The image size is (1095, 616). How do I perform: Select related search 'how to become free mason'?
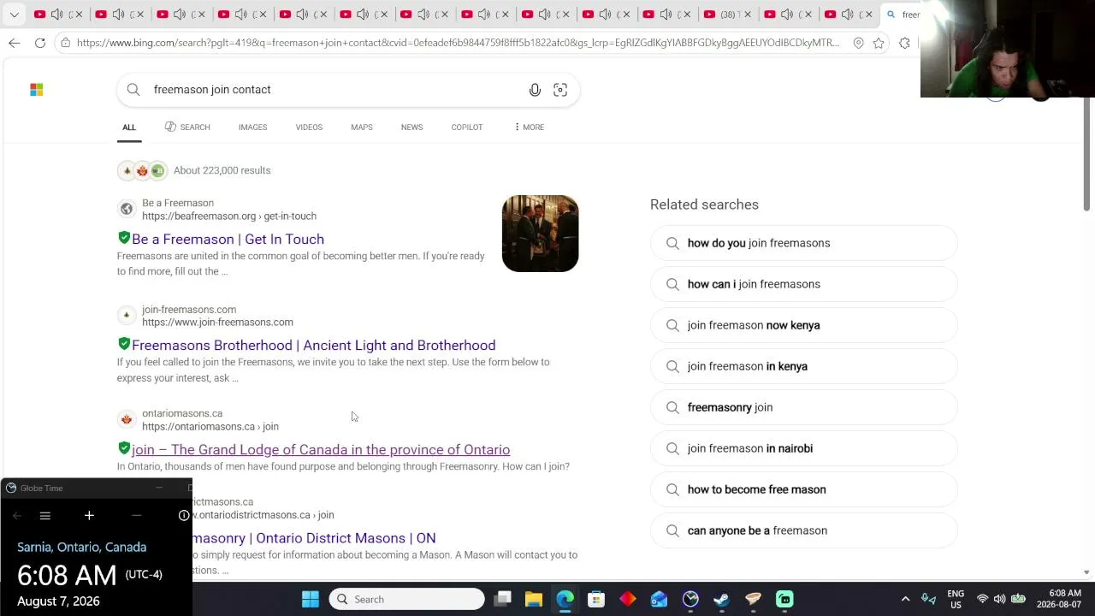(803, 489)
